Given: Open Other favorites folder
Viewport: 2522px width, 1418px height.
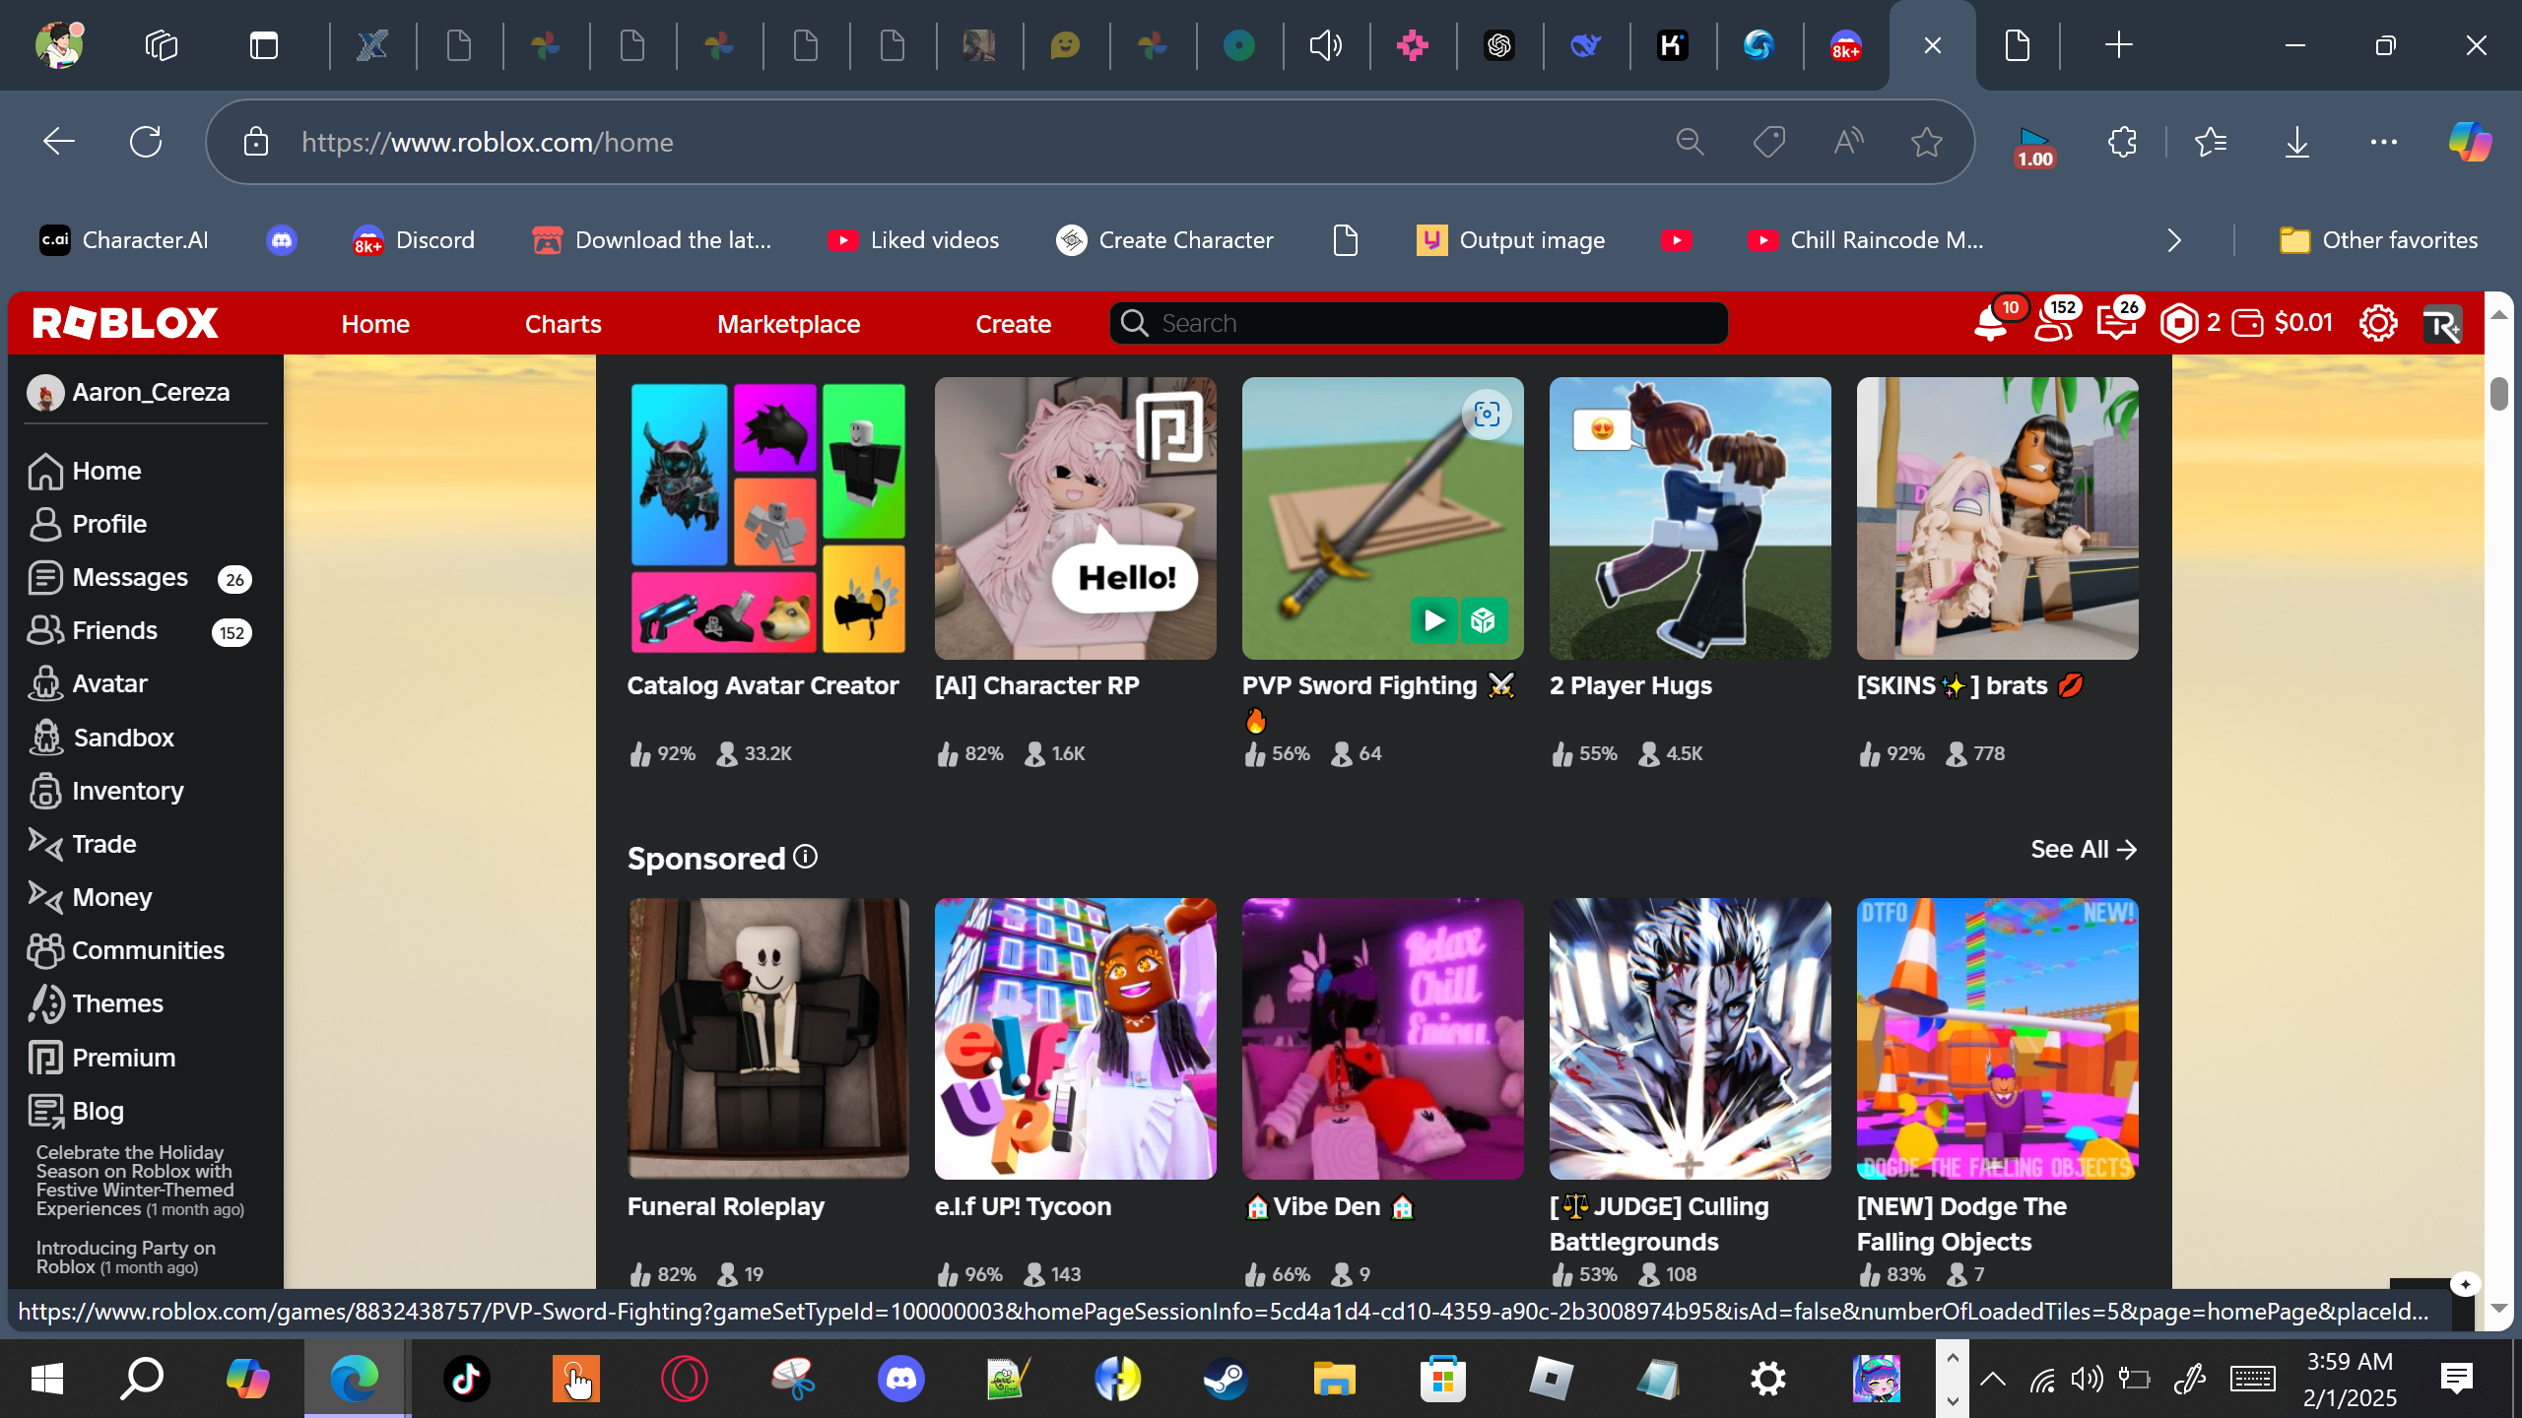Looking at the screenshot, I should pyautogui.click(x=2378, y=240).
